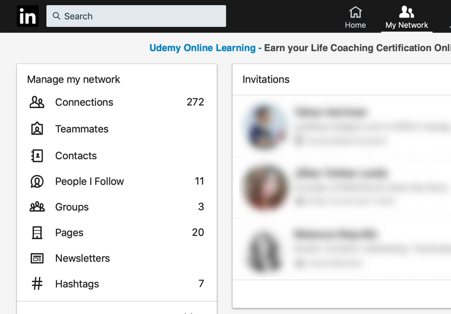Screen dimensions: 451x314
Task: Click the Hashtags # icon
Action: pyautogui.click(x=37, y=284)
